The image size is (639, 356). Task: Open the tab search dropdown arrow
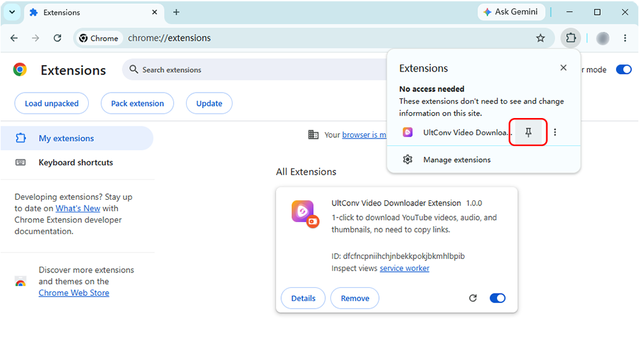click(x=12, y=12)
